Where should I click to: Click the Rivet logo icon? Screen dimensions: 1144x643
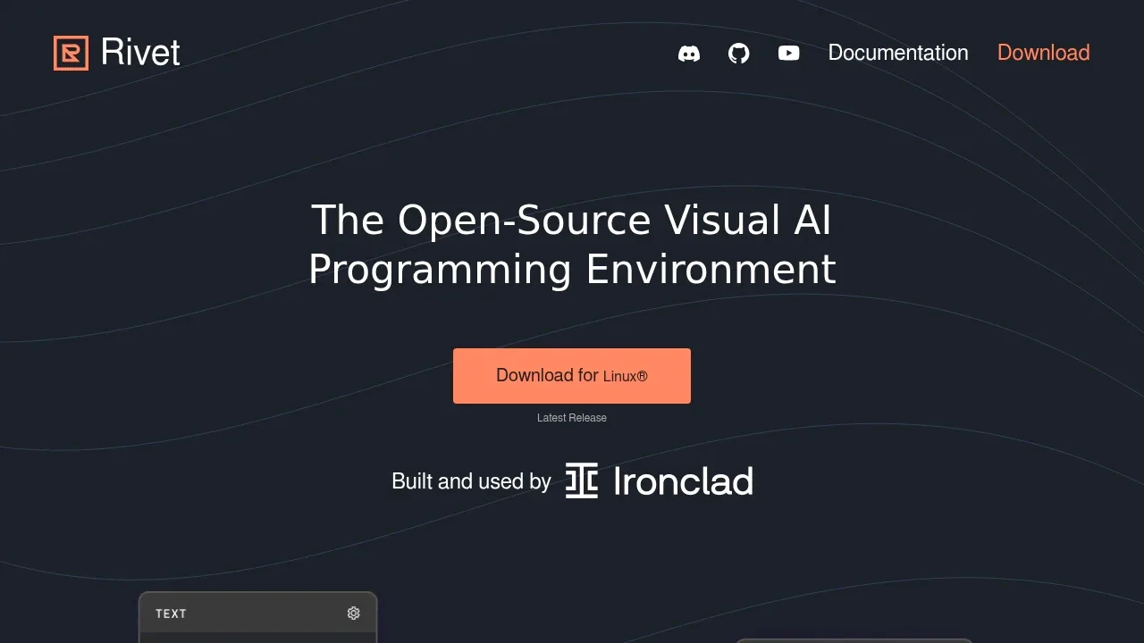point(71,53)
